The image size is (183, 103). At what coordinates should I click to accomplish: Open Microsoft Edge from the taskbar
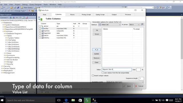point(66,100)
